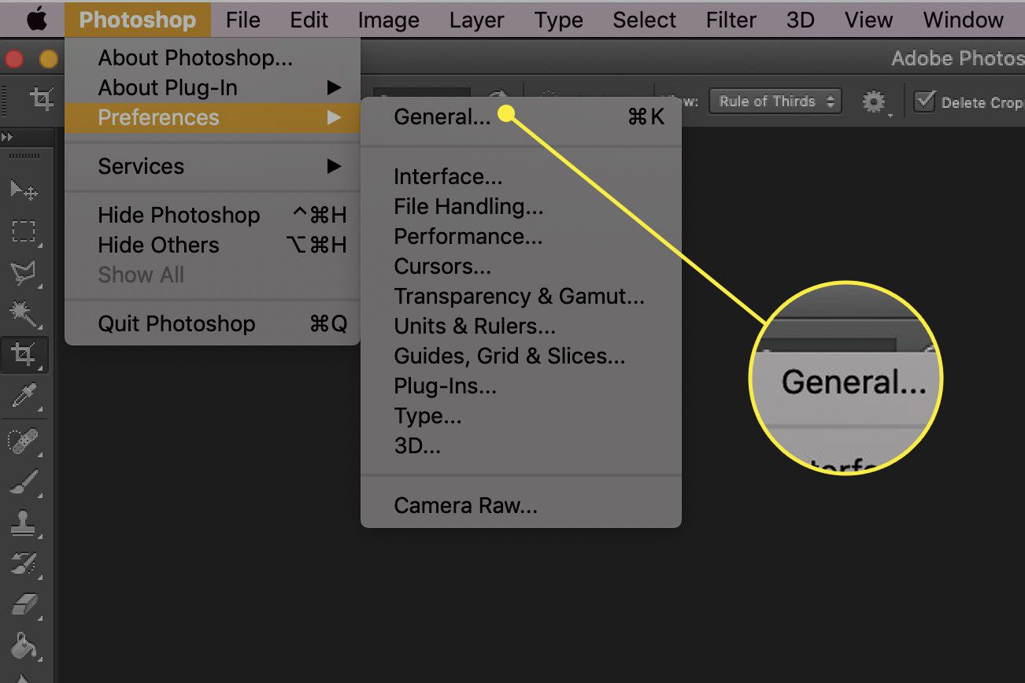This screenshot has width=1025, height=683.
Task: Open the Window menu
Action: coord(964,20)
